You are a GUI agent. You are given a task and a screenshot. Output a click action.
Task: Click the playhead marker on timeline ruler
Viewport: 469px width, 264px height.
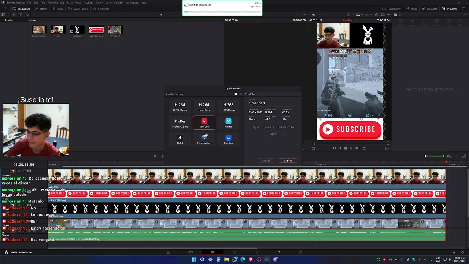(446, 162)
